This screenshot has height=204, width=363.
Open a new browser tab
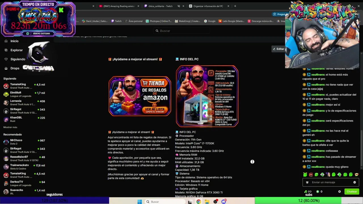pos(235,6)
